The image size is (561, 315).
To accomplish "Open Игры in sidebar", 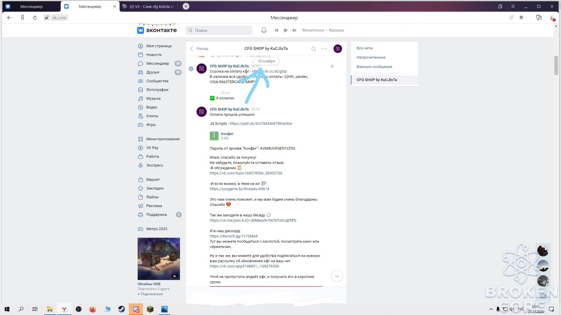I will (x=151, y=125).
